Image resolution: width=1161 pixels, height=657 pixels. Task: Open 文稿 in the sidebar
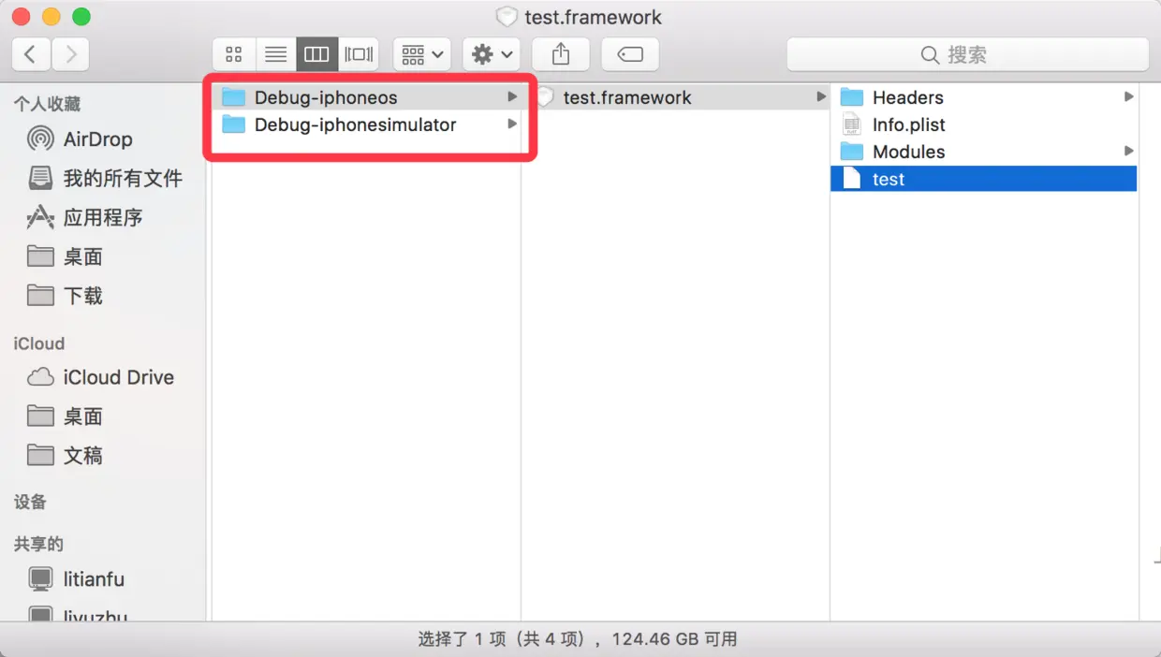(x=82, y=456)
